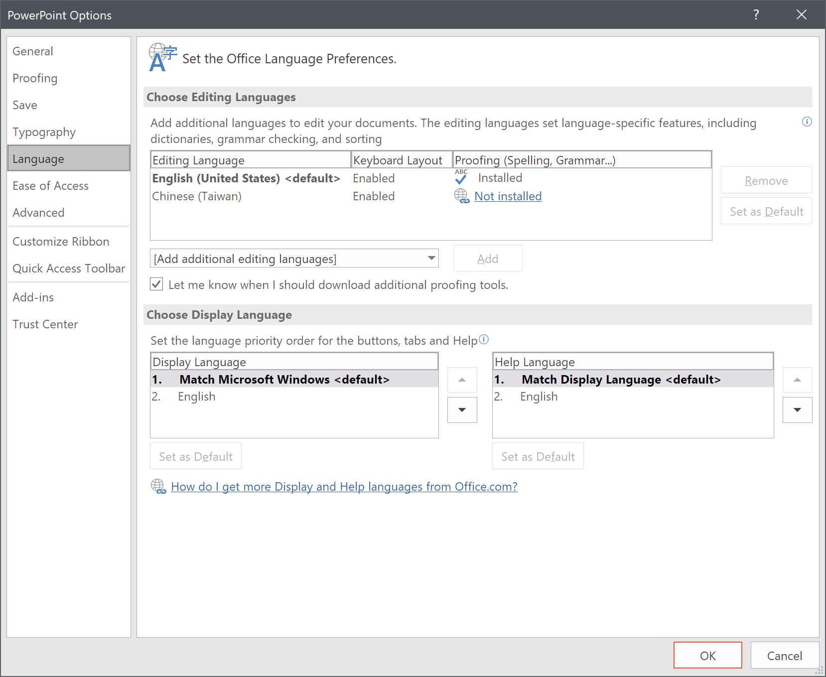Click the globe icon beside Office.com help link

point(158,486)
